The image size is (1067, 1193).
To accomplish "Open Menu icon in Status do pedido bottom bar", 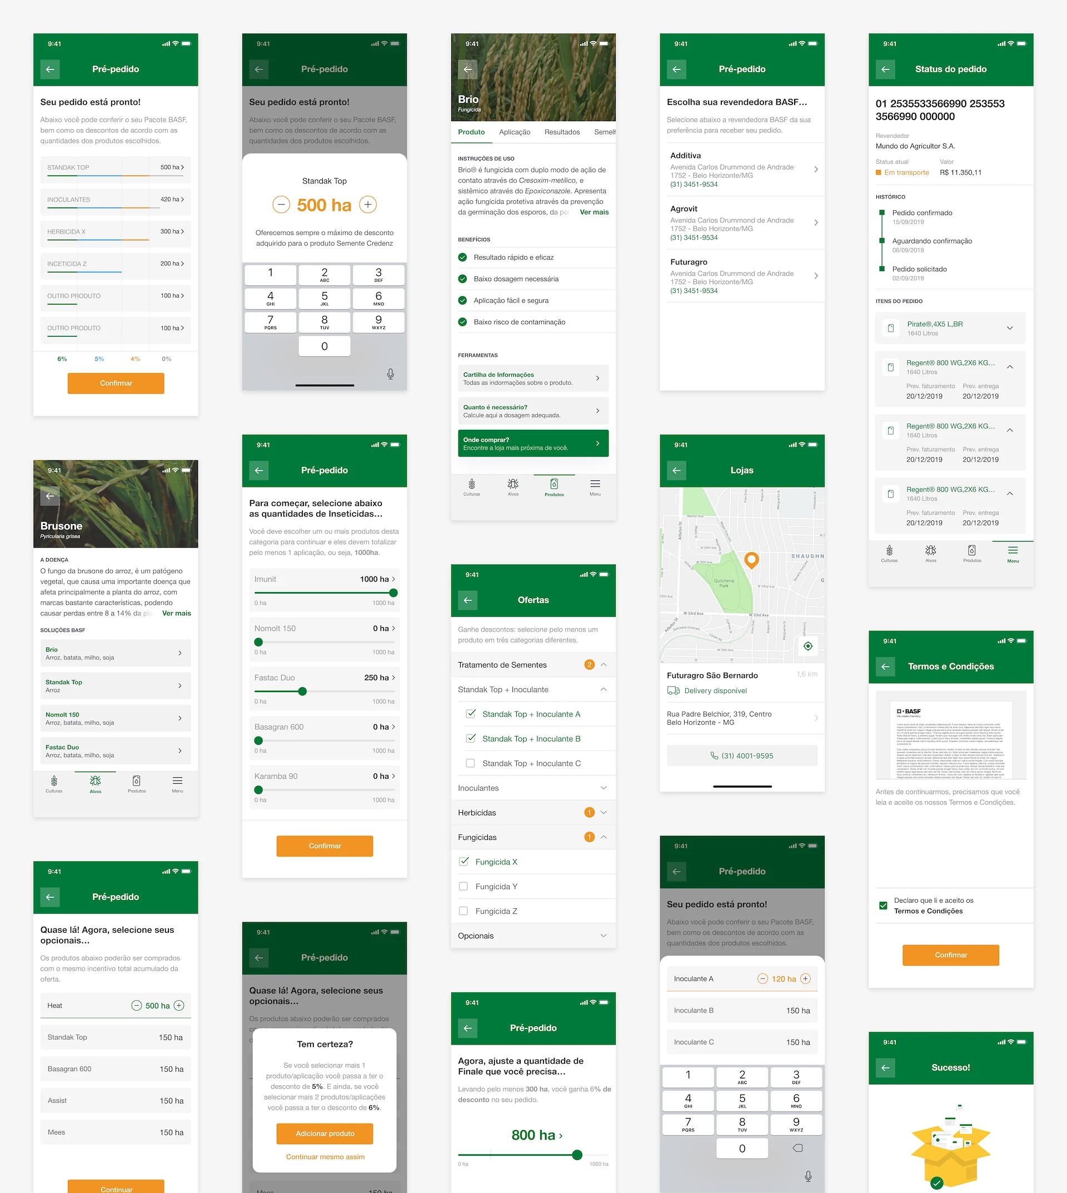I will click(1013, 554).
